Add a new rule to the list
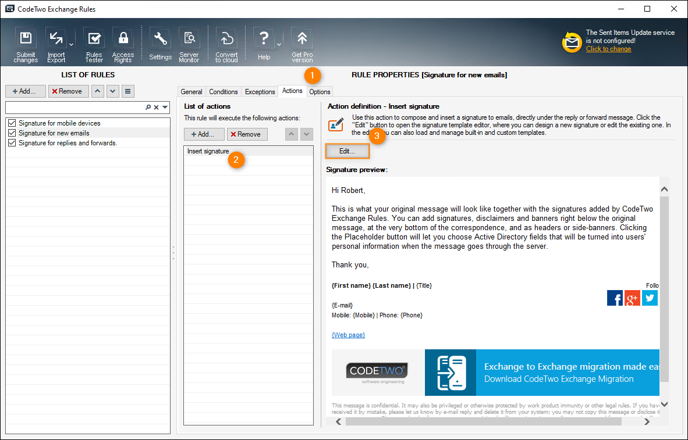The width and height of the screenshot is (688, 440). tap(26, 91)
